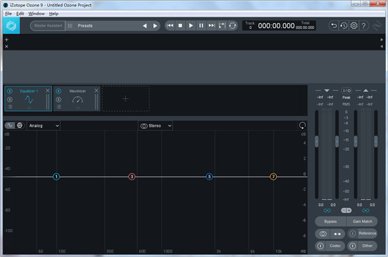Open the Help menu
Screen dimensions: 388x257
[x=54, y=14]
